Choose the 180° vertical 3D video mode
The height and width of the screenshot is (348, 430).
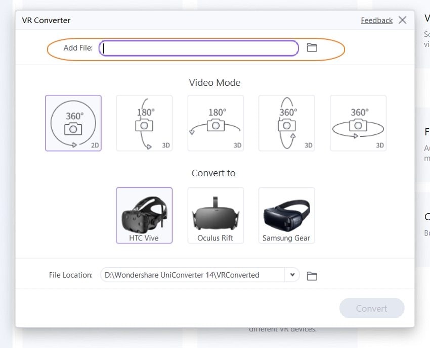tap(144, 123)
